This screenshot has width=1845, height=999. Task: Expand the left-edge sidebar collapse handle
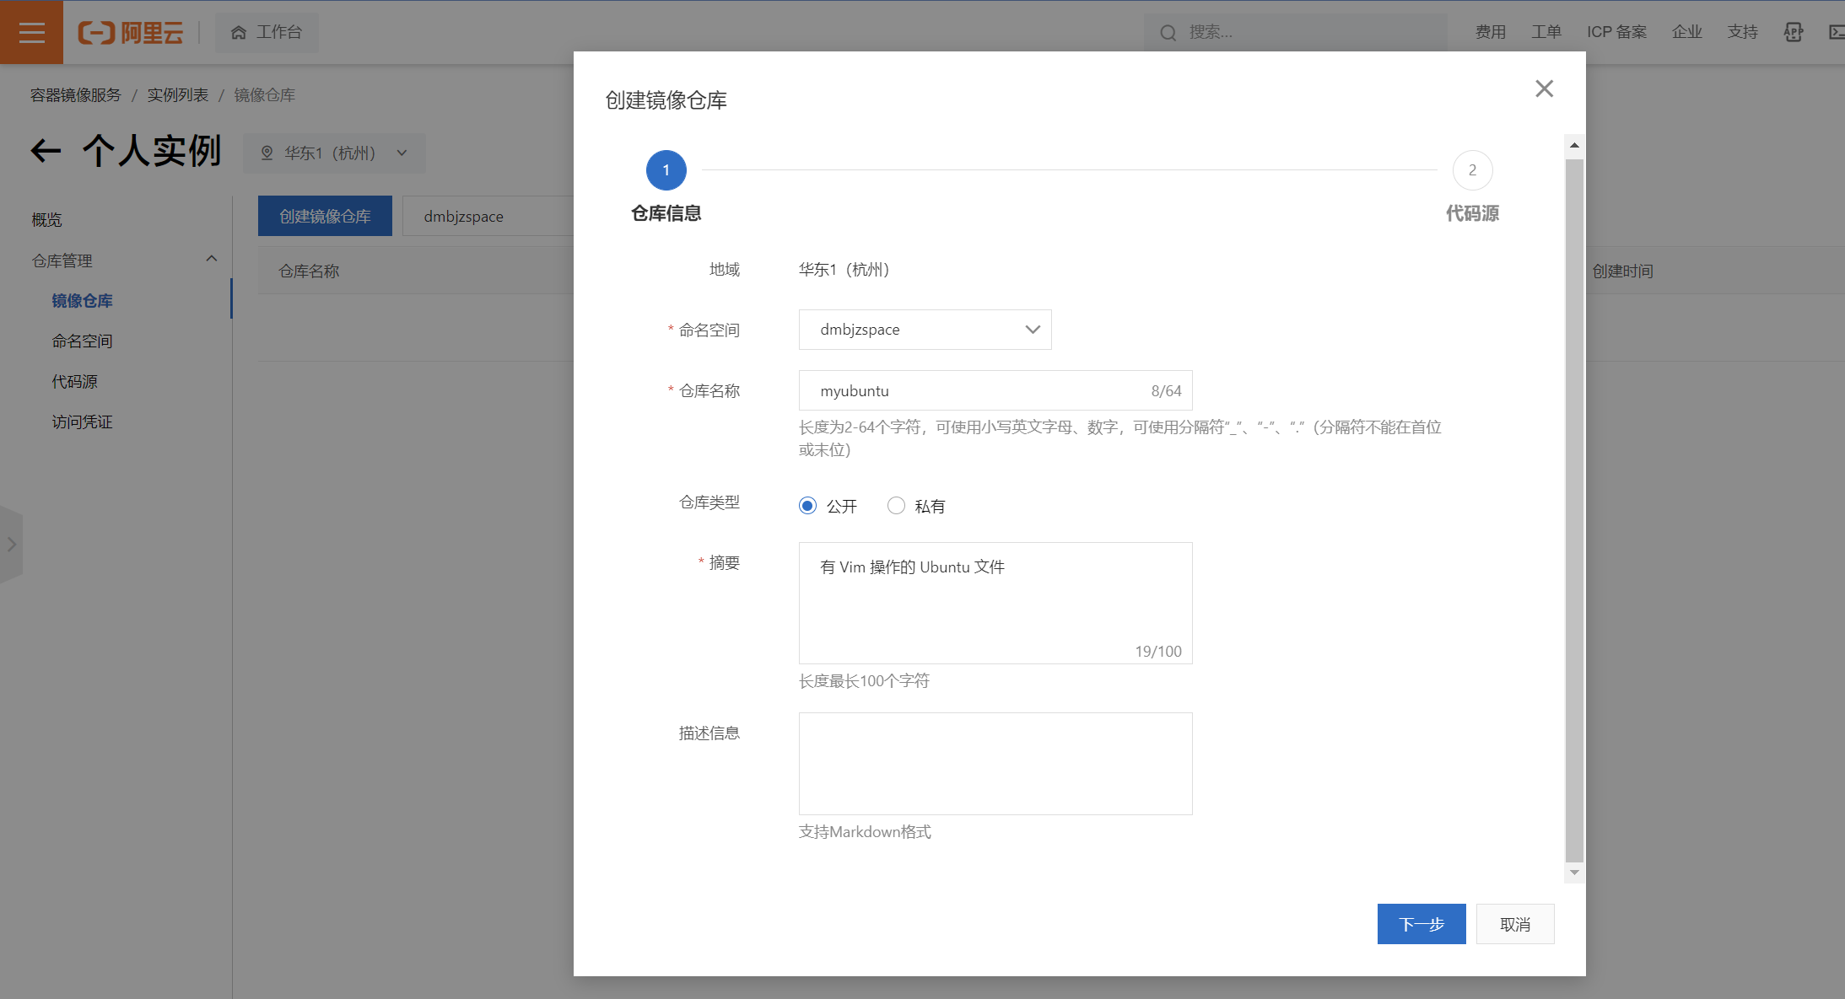pos(11,545)
